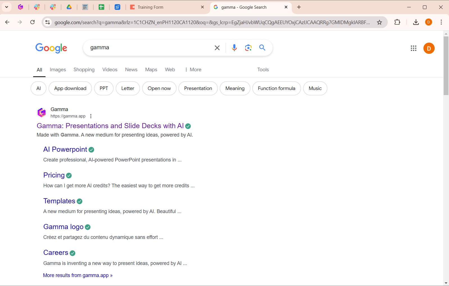Screen dimensions: 449x286
Task: Open the Careers sitelink
Action: click(56, 253)
